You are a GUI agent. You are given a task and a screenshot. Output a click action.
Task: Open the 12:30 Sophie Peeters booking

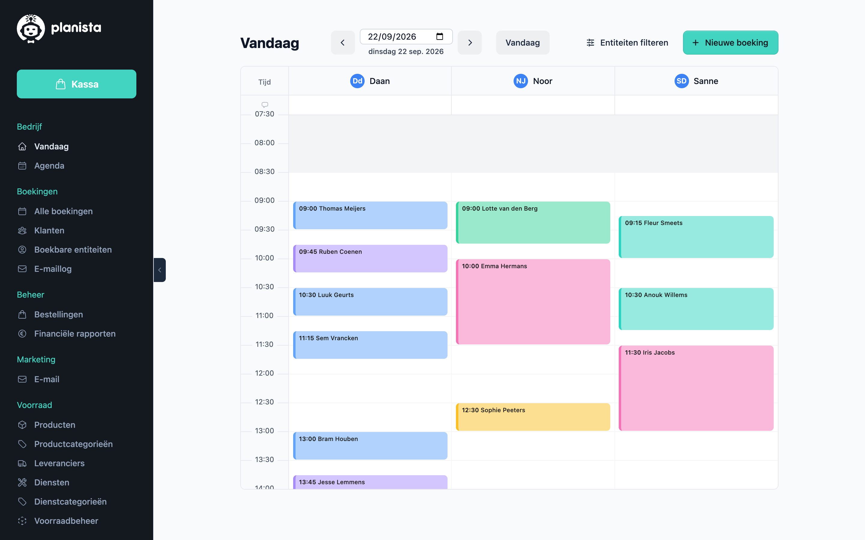pos(533,417)
